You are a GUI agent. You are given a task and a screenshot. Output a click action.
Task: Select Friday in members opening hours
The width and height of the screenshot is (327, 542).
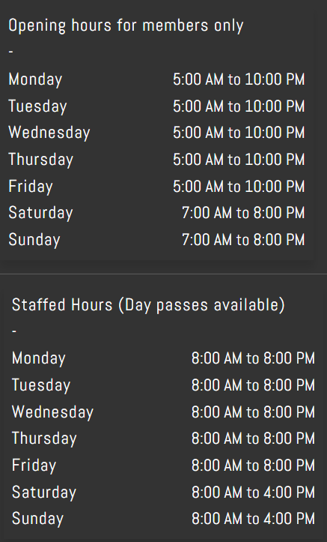pyautogui.click(x=31, y=187)
